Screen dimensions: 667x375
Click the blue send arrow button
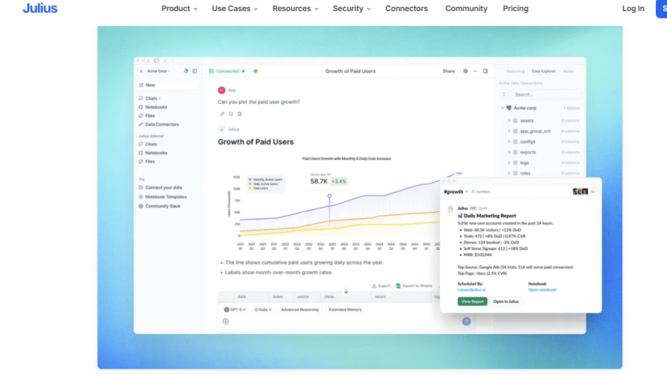(466, 321)
